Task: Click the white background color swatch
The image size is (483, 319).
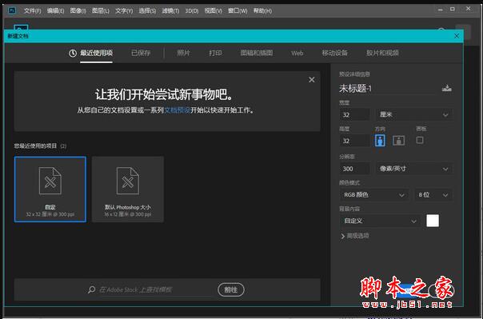Action: 433,221
